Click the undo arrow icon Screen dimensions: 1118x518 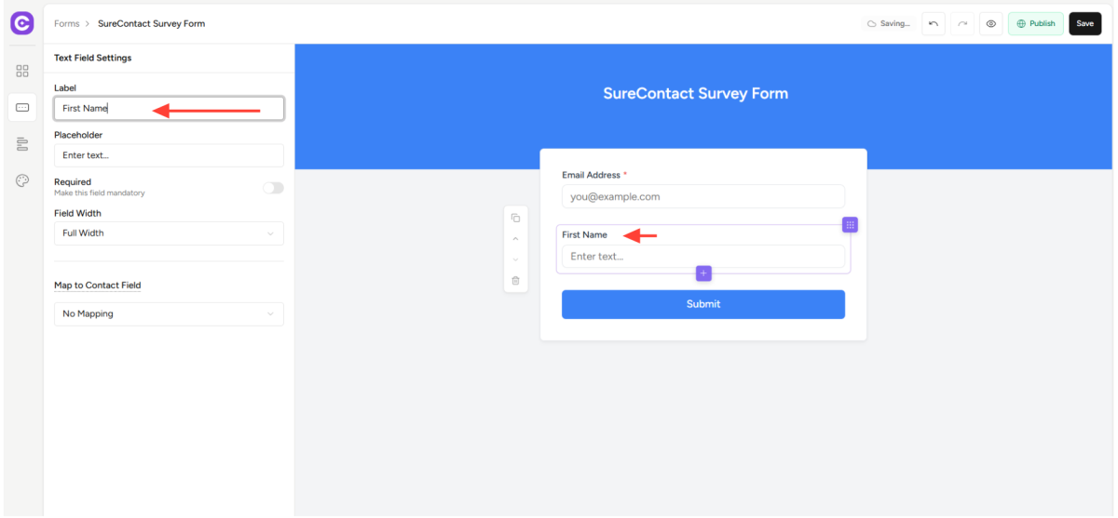934,23
